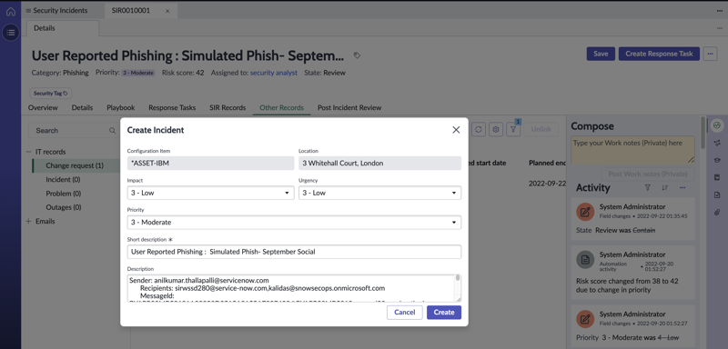This screenshot has width=728, height=349.
Task: Switch to the Playbook tab
Action: tap(121, 107)
